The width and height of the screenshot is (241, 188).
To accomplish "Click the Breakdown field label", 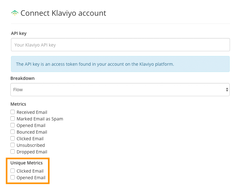I will pyautogui.click(x=22, y=78).
